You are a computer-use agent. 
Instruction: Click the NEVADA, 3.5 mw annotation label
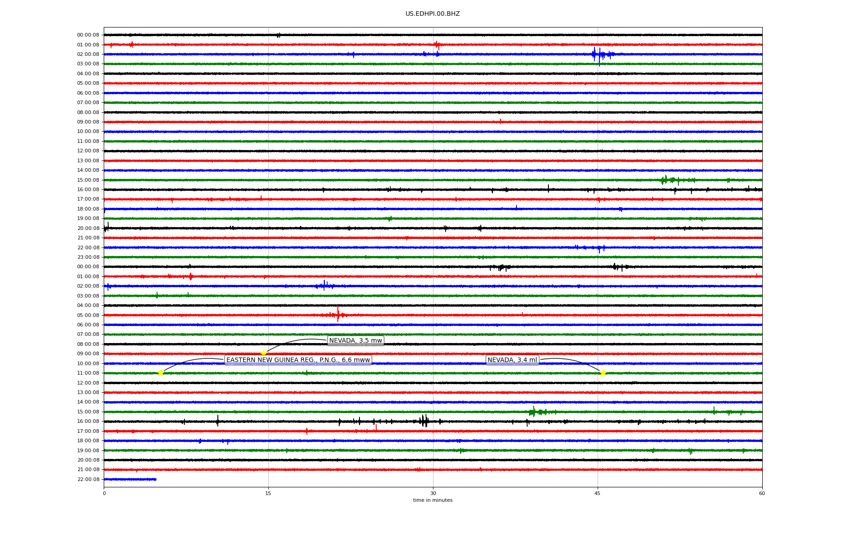pos(355,340)
